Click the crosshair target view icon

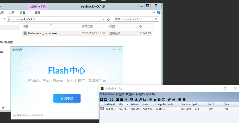click(x=126, y=99)
